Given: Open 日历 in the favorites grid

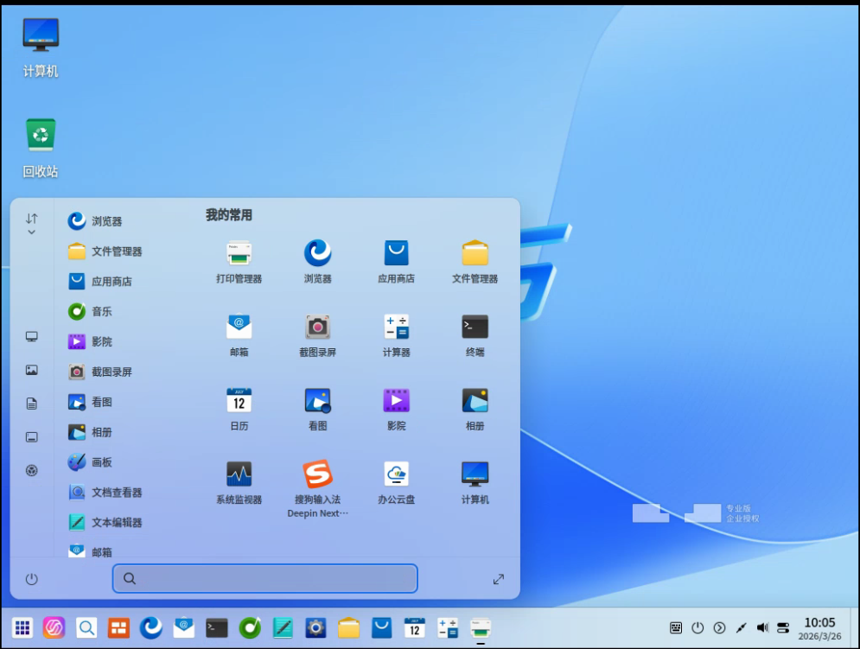Looking at the screenshot, I should coord(239,400).
